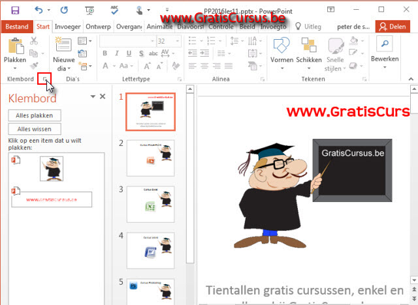Click the Alles plakken button
This screenshot has height=305, width=418.
tap(35, 115)
